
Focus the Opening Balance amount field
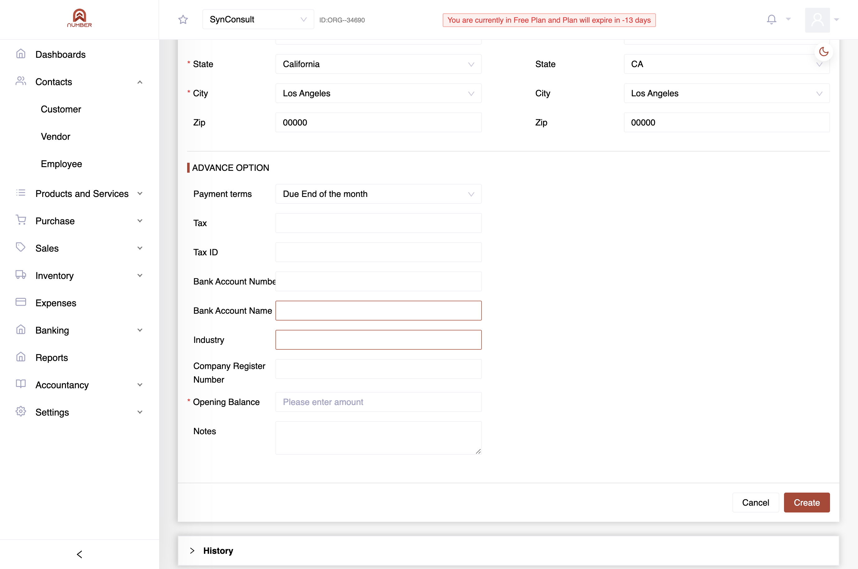pyautogui.click(x=378, y=402)
